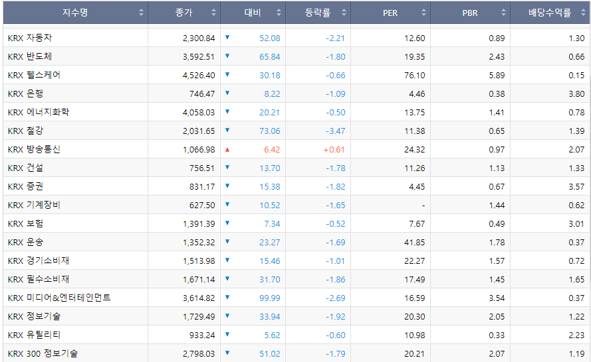Select the KRX 미디어&엔터테인먼트 index name
The height and width of the screenshot is (362, 591).
[59, 298]
